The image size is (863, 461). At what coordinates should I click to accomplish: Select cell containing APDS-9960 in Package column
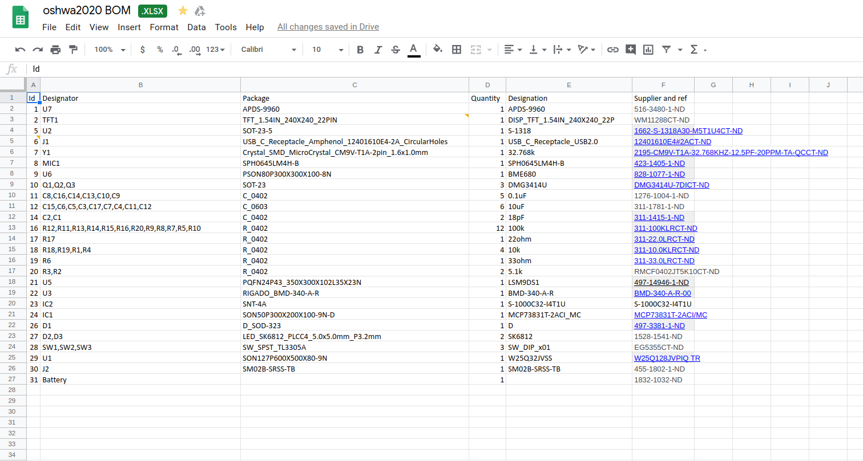click(x=354, y=109)
